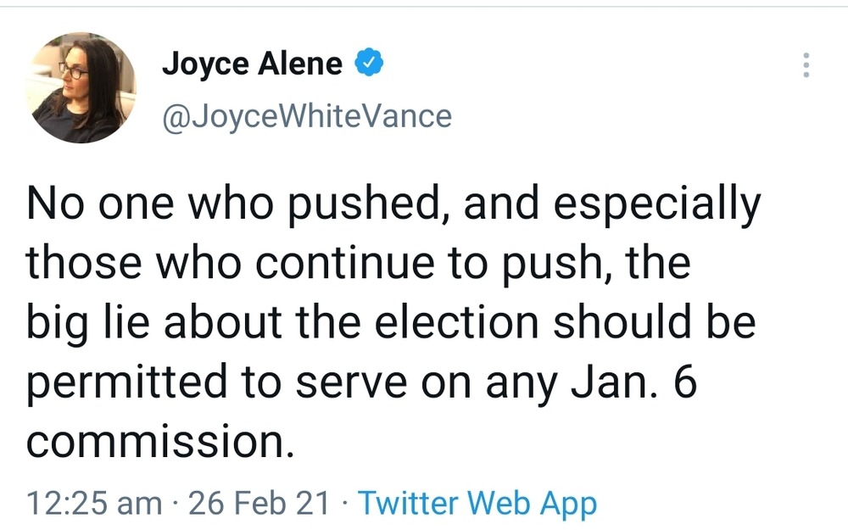Click the words "should be" in the tweet
Image resolution: width=848 pixels, height=530 pixels.
[660, 324]
